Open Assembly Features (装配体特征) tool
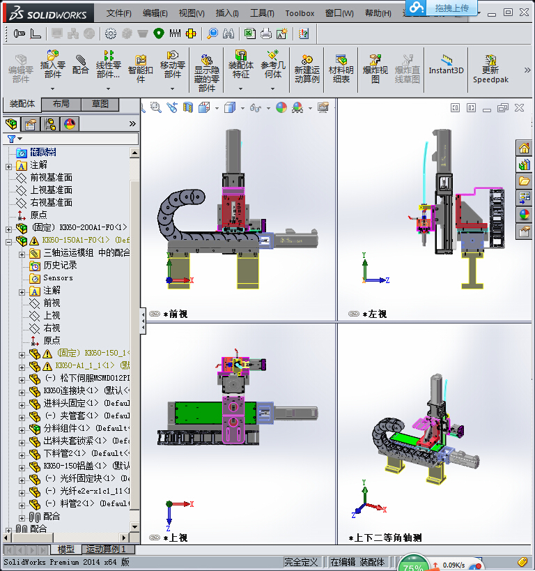This screenshot has height=571, width=535. pyautogui.click(x=241, y=64)
